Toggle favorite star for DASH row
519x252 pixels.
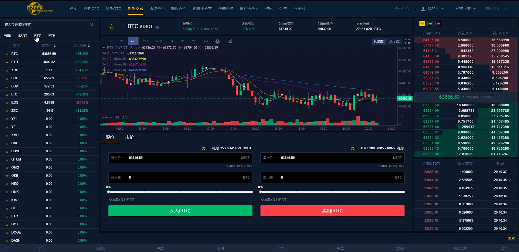7,241
